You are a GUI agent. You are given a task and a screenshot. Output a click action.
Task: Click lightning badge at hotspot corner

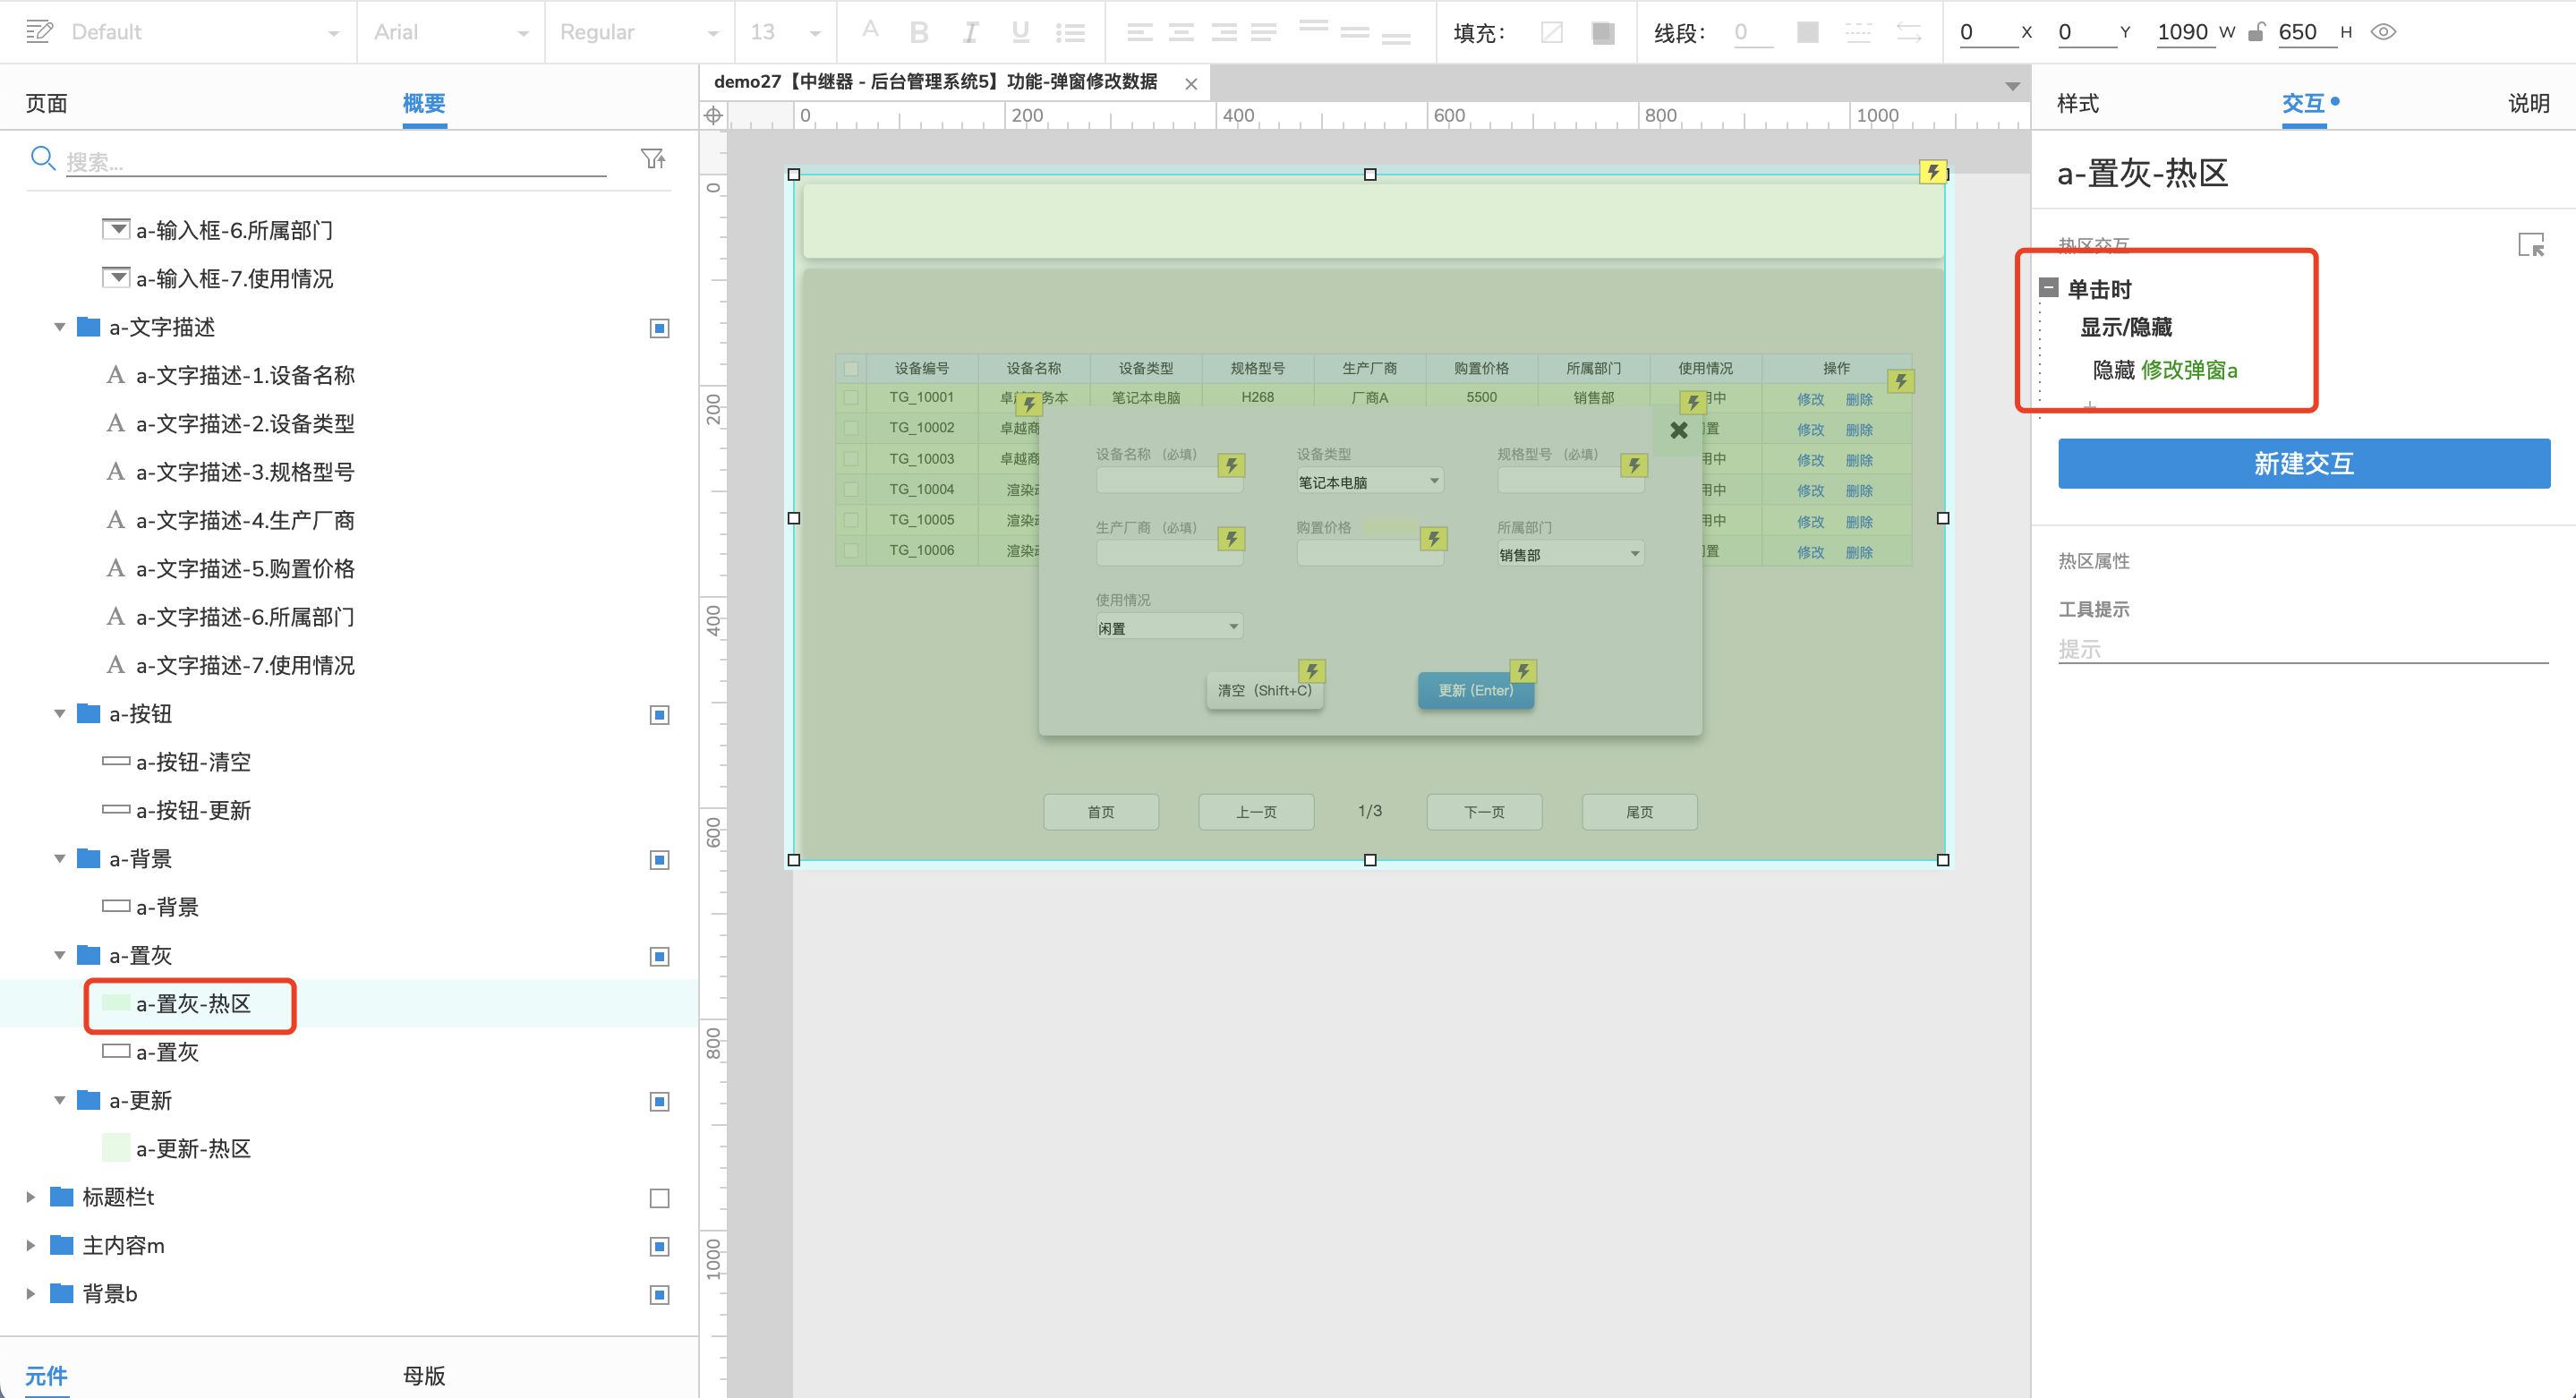[1933, 171]
